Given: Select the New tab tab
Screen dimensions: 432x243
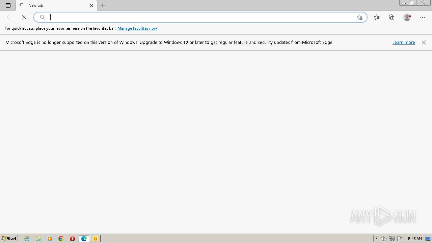Looking at the screenshot, I should pos(56,5).
